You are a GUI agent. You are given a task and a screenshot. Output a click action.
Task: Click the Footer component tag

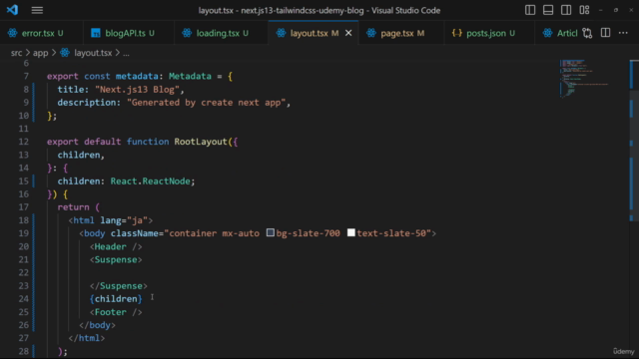click(116, 312)
